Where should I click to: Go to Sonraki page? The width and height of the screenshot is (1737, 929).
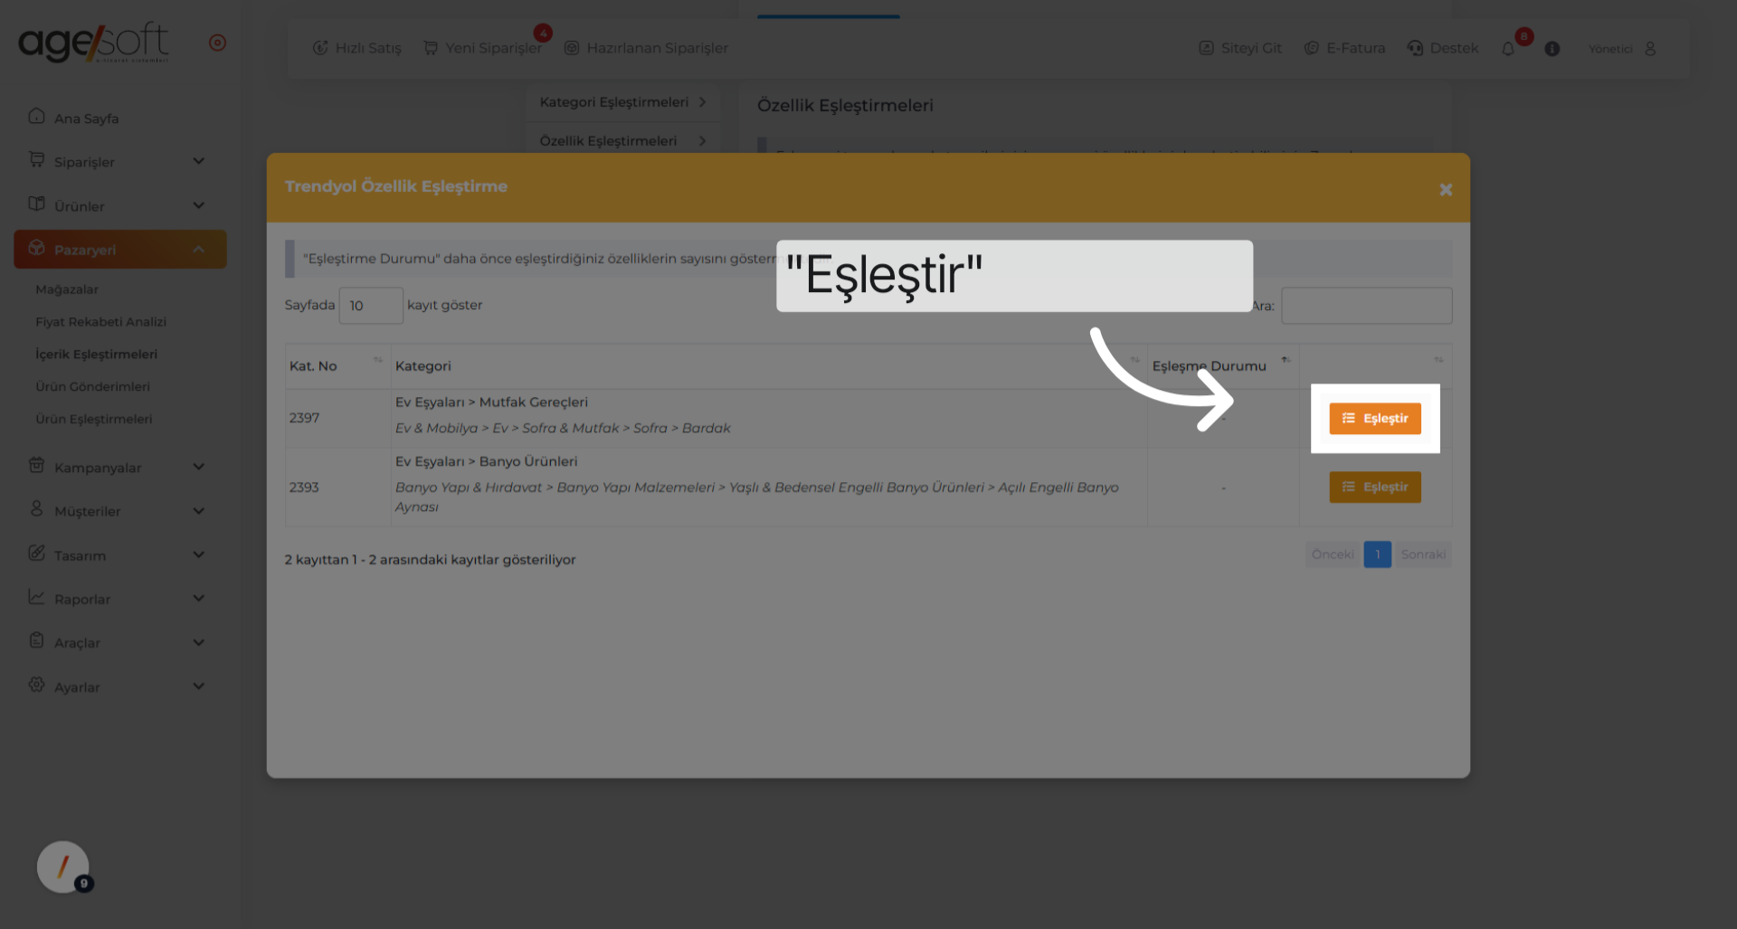(x=1423, y=555)
